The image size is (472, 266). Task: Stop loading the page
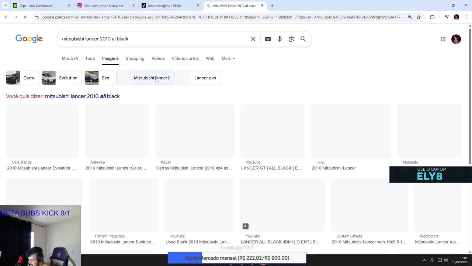25,17
